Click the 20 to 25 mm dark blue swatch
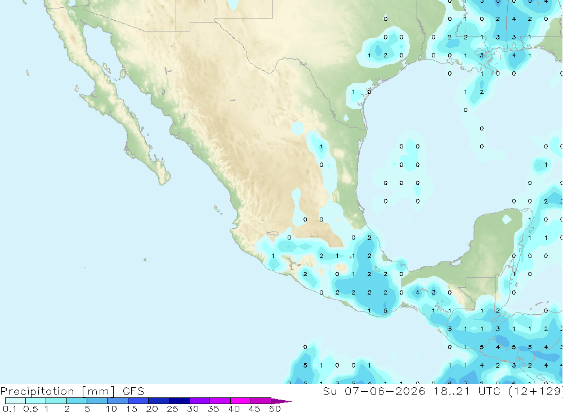The height and width of the screenshot is (412, 563). (x=159, y=401)
